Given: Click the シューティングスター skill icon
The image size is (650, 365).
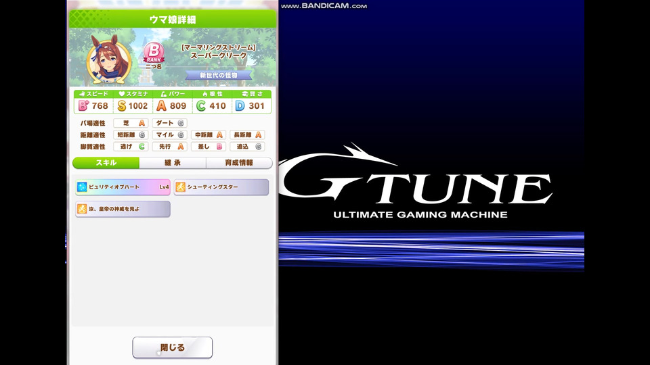Looking at the screenshot, I should point(180,187).
